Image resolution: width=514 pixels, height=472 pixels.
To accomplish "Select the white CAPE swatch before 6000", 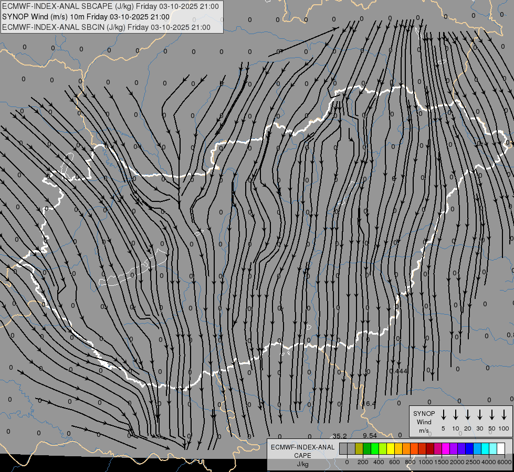I will point(500,449).
